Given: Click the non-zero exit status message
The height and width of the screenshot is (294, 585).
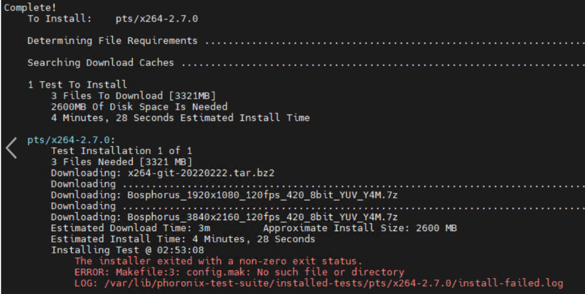Looking at the screenshot, I should [218, 261].
